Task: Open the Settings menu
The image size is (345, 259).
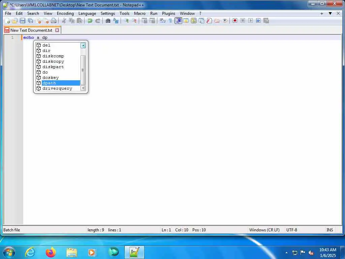Action: [107, 13]
